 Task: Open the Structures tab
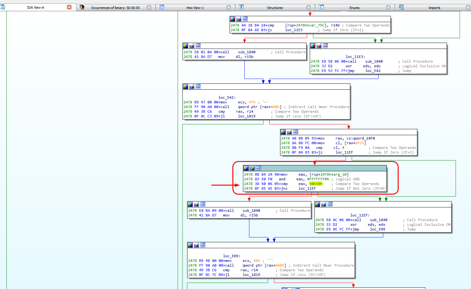275,8
